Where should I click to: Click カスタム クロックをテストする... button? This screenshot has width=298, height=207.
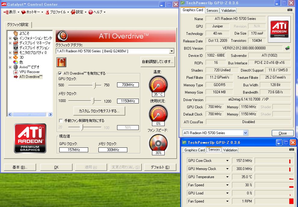pyautogui.click(x=99, y=111)
